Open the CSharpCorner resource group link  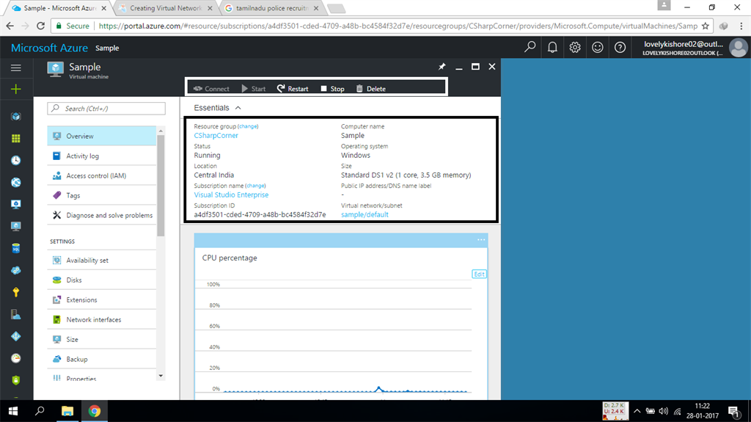coord(216,135)
